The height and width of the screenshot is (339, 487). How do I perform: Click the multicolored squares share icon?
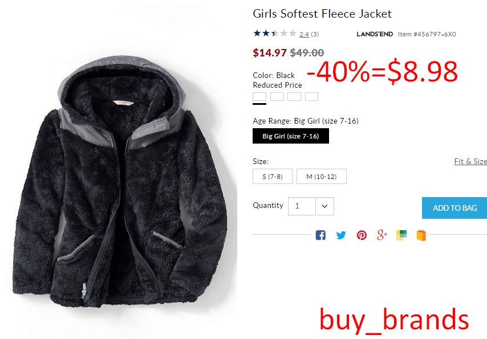tap(401, 235)
